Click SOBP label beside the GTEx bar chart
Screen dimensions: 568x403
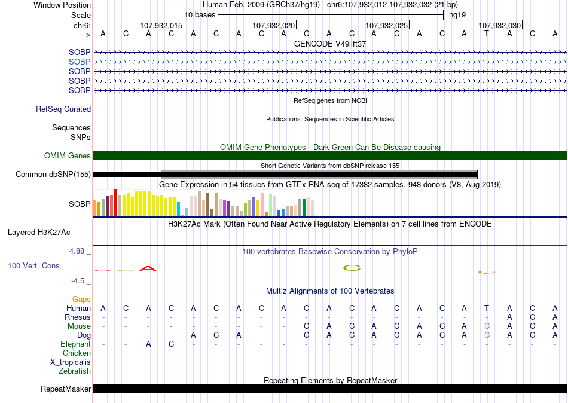pos(80,204)
